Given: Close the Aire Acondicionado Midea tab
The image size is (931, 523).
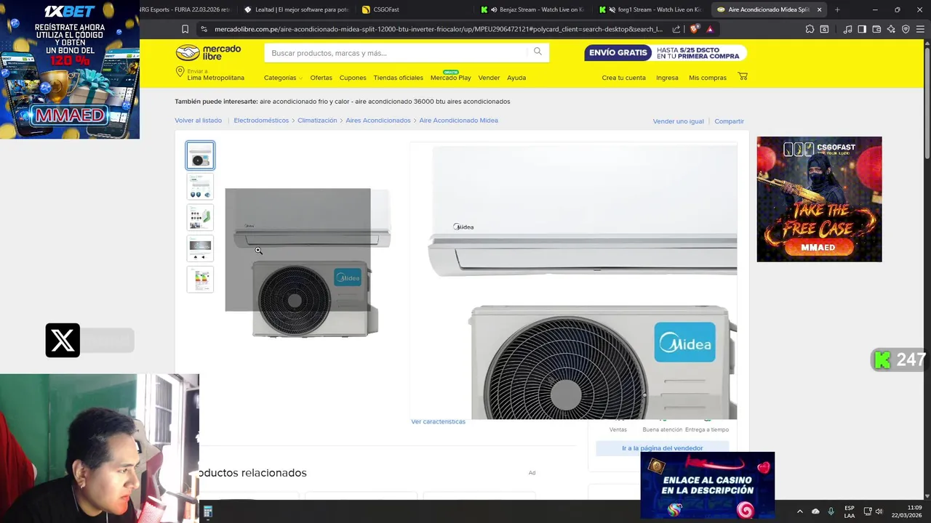Looking at the screenshot, I should [x=820, y=9].
